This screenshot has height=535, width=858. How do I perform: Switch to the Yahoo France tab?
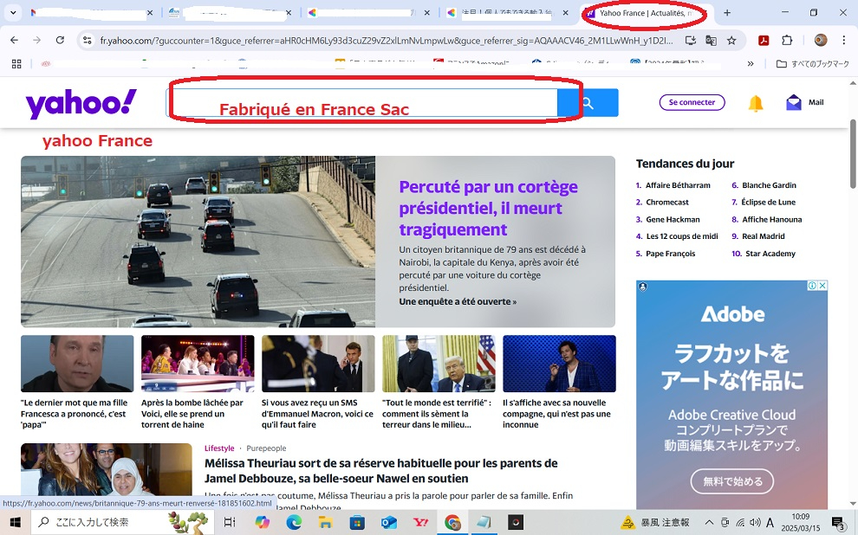point(645,13)
